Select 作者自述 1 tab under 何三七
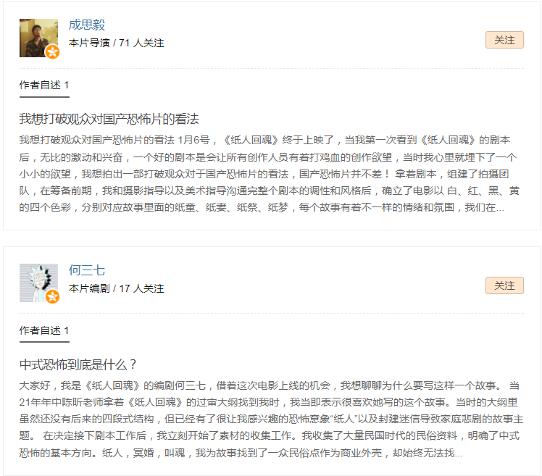Screen dimensions: 542x476 [x=44, y=330]
